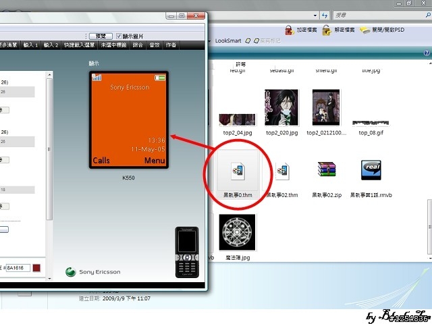
Task: Switch to the 未選中標籤 tab
Action: (113, 45)
